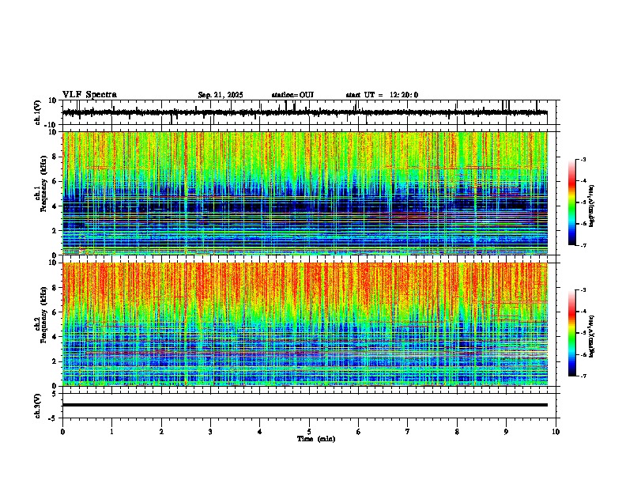
Task: Click the ch.3(V) flat black trace
Action: pos(305,405)
